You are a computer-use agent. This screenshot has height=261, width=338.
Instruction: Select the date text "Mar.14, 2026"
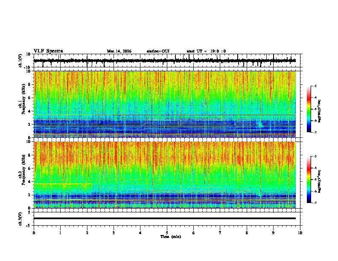pyautogui.click(x=119, y=51)
